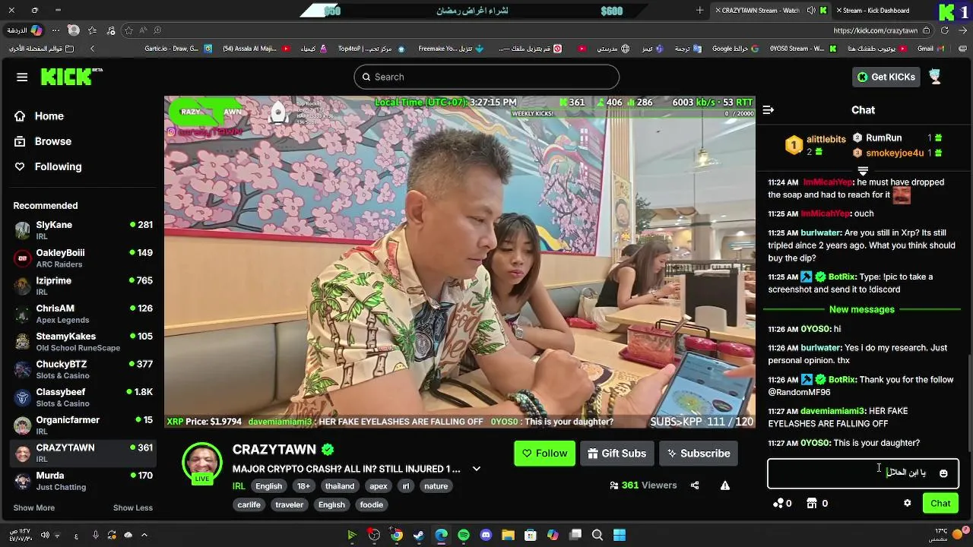Expand the gift leaderboard below top gifters
The height and width of the screenshot is (547, 973).
tap(863, 170)
